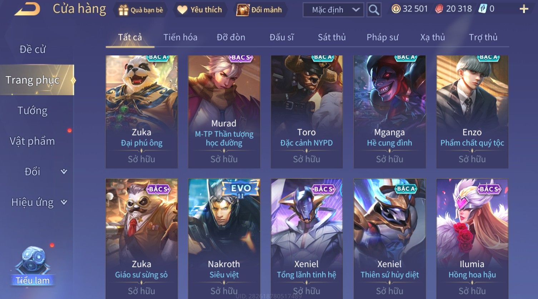This screenshot has width=538, height=299.
Task: Open the search magnifier icon
Action: [374, 10]
